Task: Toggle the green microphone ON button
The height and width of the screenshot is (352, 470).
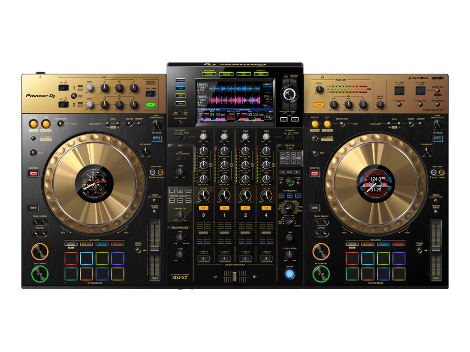Action: click(151, 104)
